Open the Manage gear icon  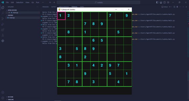[3, 98]
